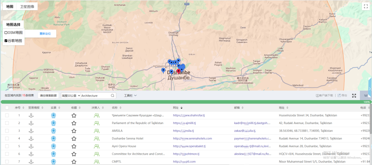Click the red map marker in Dushanbe
Viewport: 372px width, 165px height.
click(178, 72)
